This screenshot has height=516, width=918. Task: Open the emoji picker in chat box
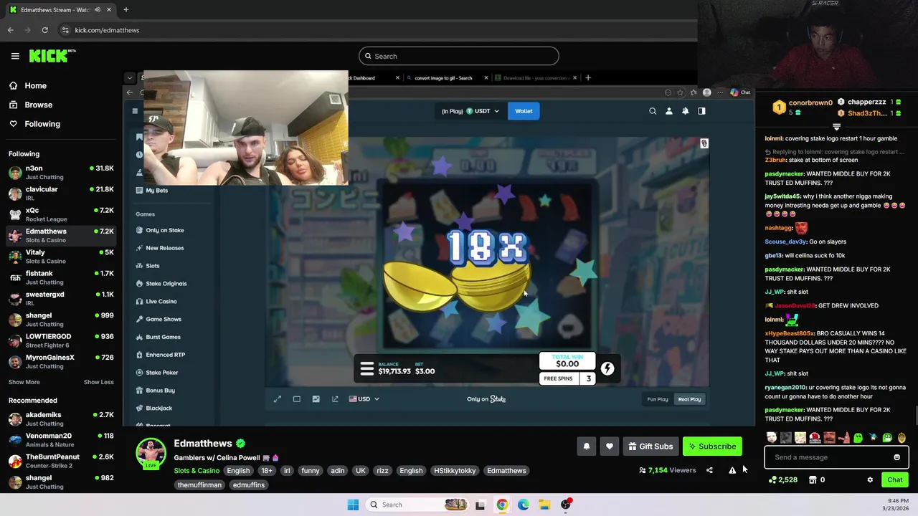point(896,457)
